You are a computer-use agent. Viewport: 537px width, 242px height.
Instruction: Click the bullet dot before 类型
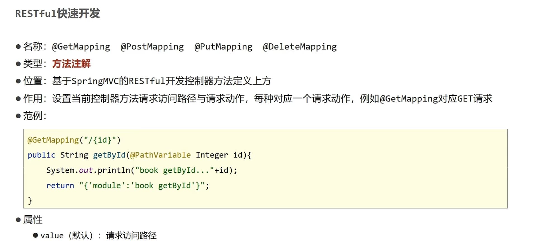tap(18, 64)
